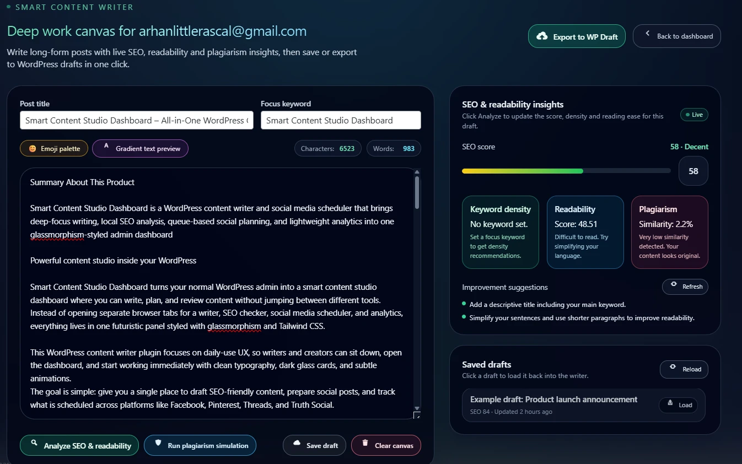This screenshot has width=742, height=464.
Task: Click the trash icon on Clear canvas
Action: click(364, 445)
